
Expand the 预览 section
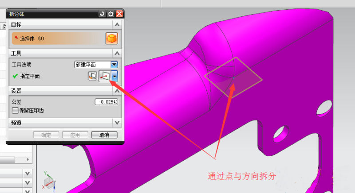(x=117, y=123)
